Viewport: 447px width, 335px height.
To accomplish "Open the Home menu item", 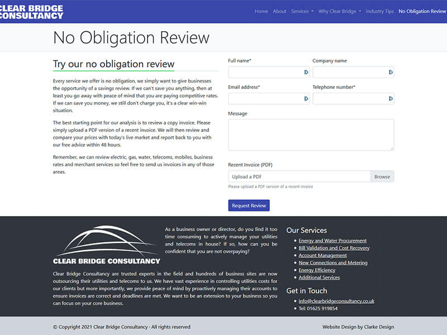I will coord(261,11).
